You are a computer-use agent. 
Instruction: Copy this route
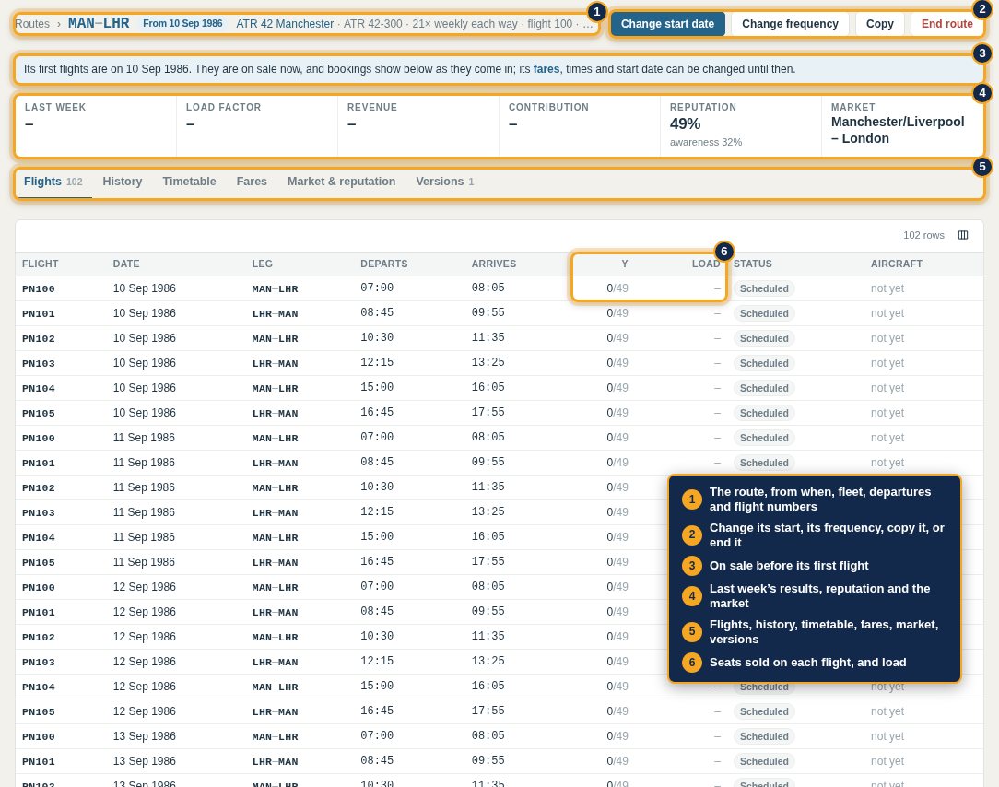(x=879, y=24)
